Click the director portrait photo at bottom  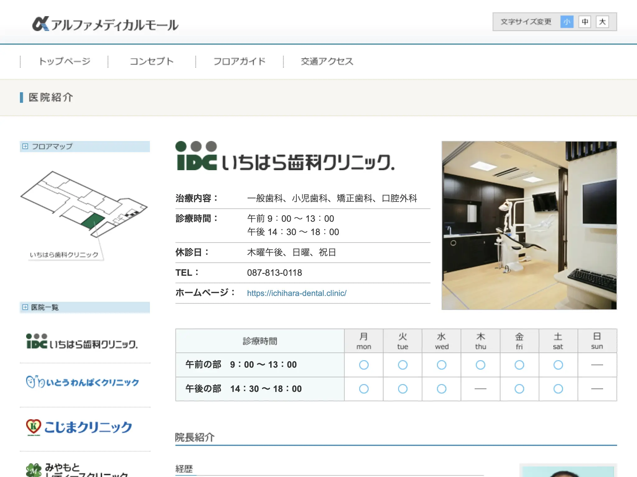[x=568, y=471]
